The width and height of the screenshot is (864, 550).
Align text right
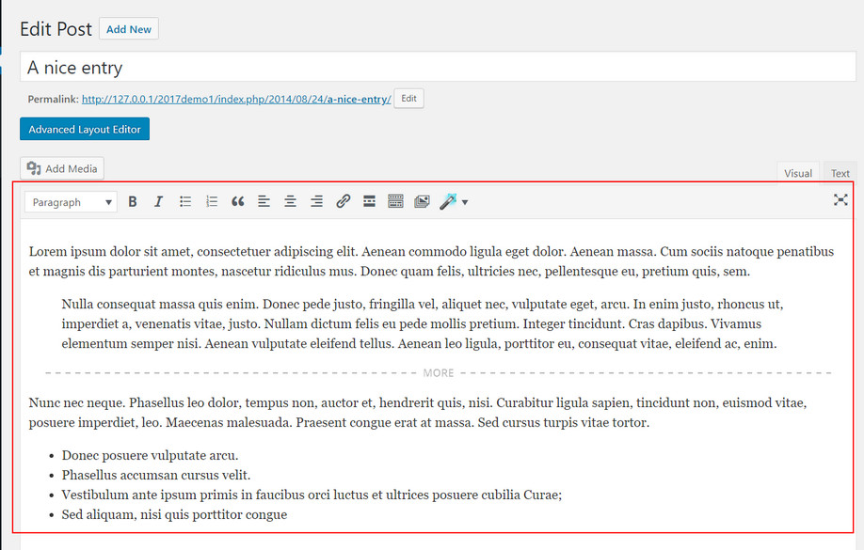[317, 201]
